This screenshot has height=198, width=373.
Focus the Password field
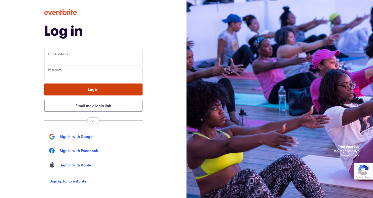click(x=93, y=72)
